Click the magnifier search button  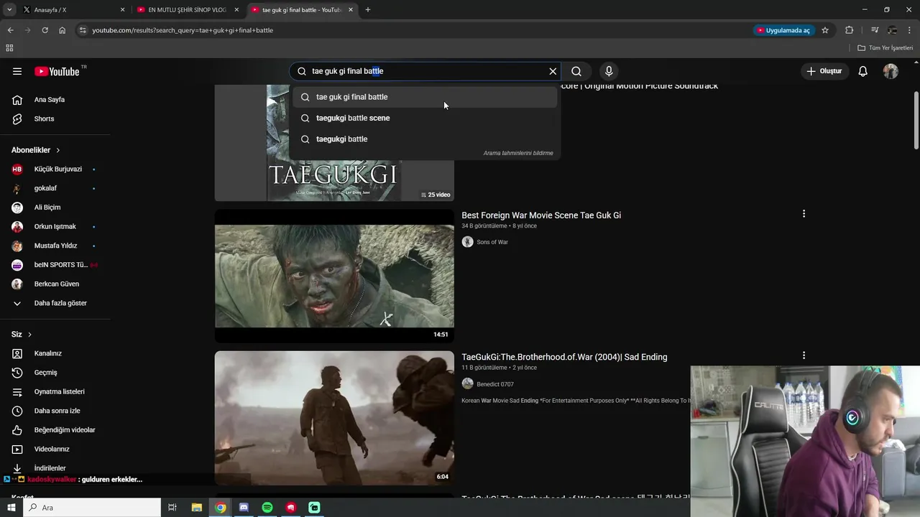tap(576, 71)
